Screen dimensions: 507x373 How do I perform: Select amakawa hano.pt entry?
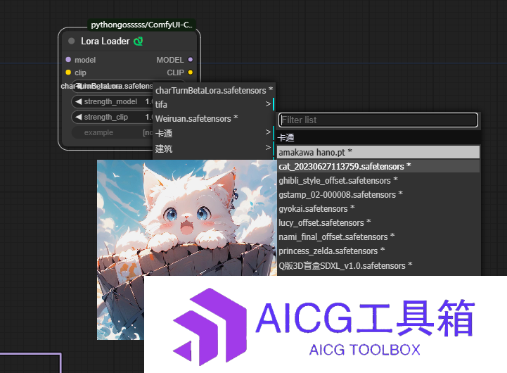[x=378, y=152]
